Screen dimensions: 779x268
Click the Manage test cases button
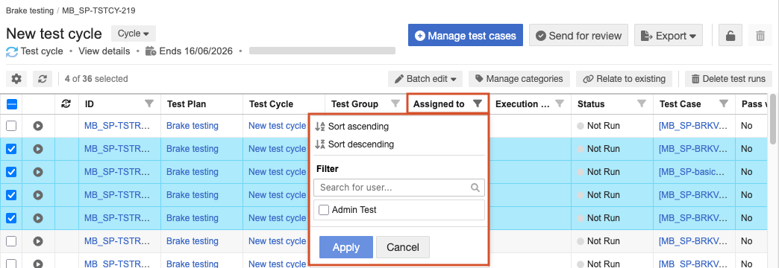point(466,36)
